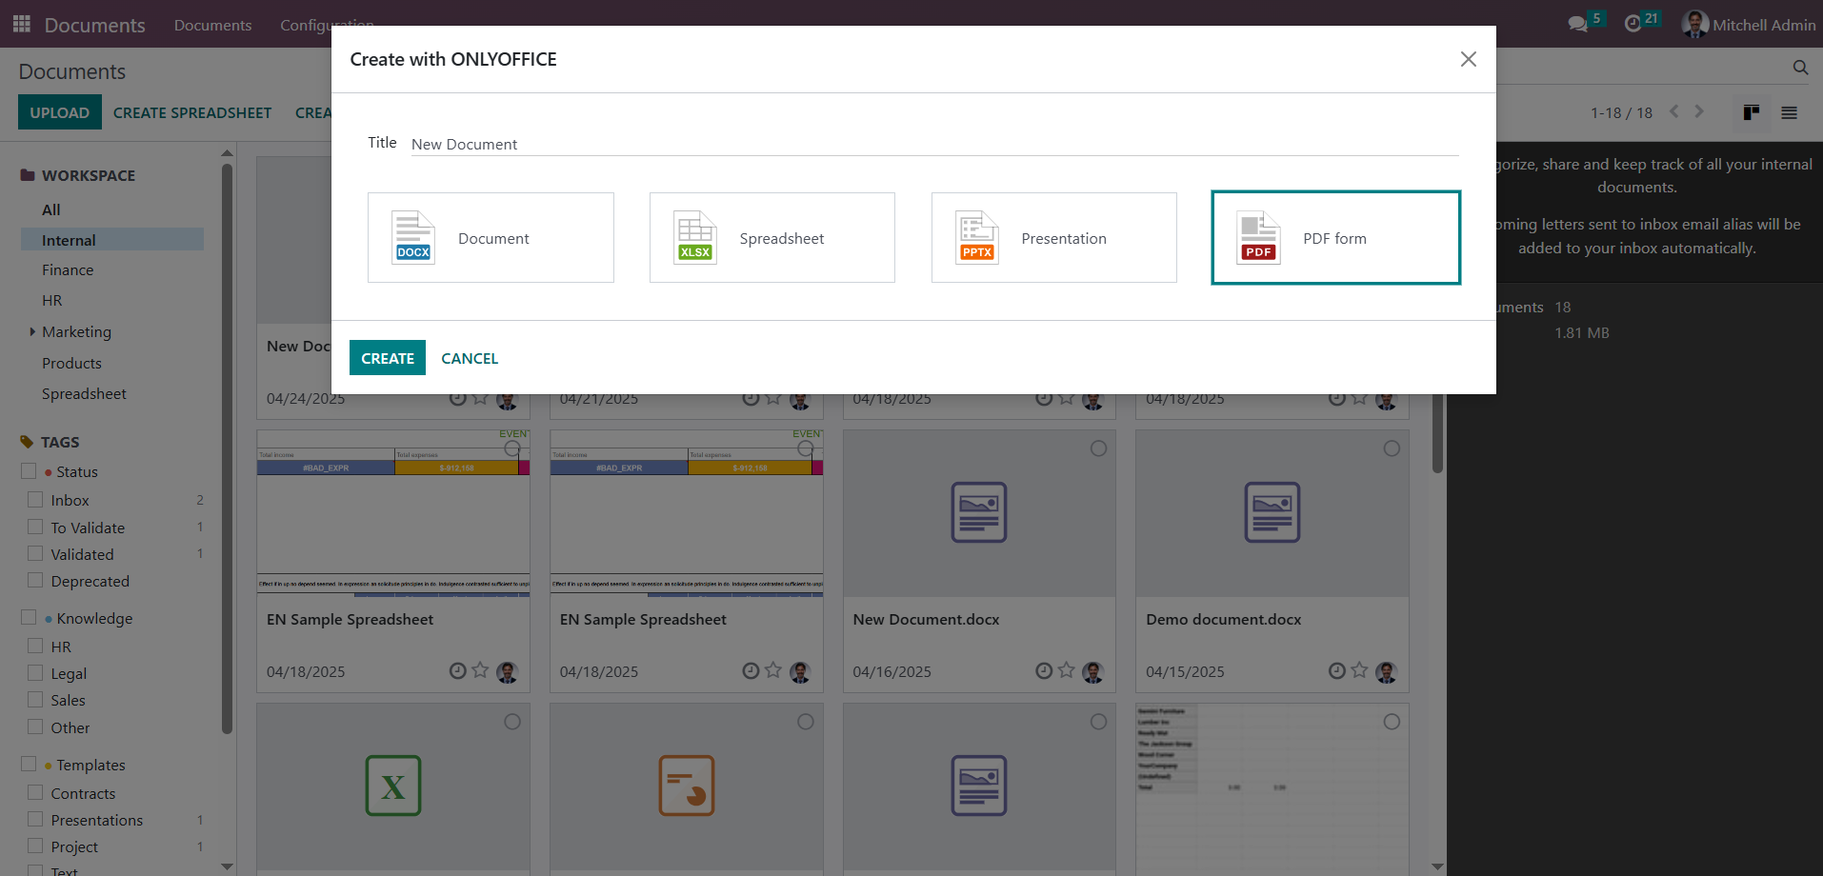Check the Legal tag checkbox

[35, 673]
